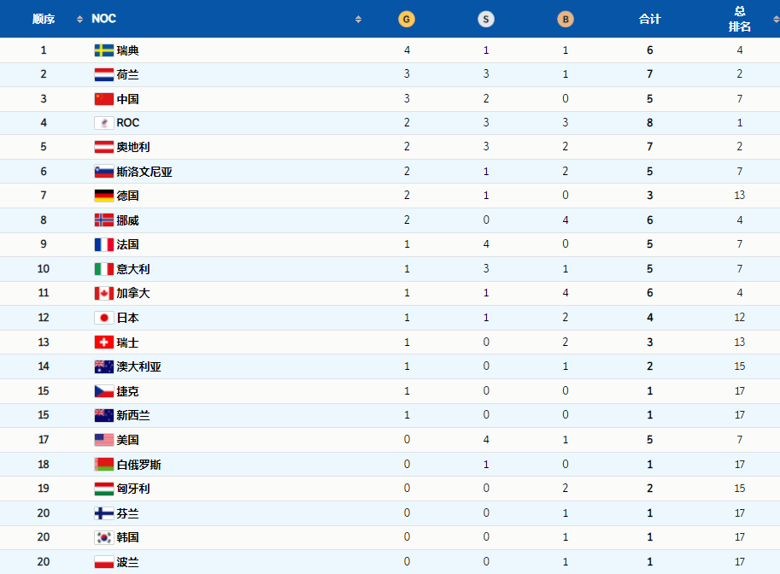The height and width of the screenshot is (574, 780).
Task: Click the Norway flag icon
Action: pyautogui.click(x=104, y=220)
